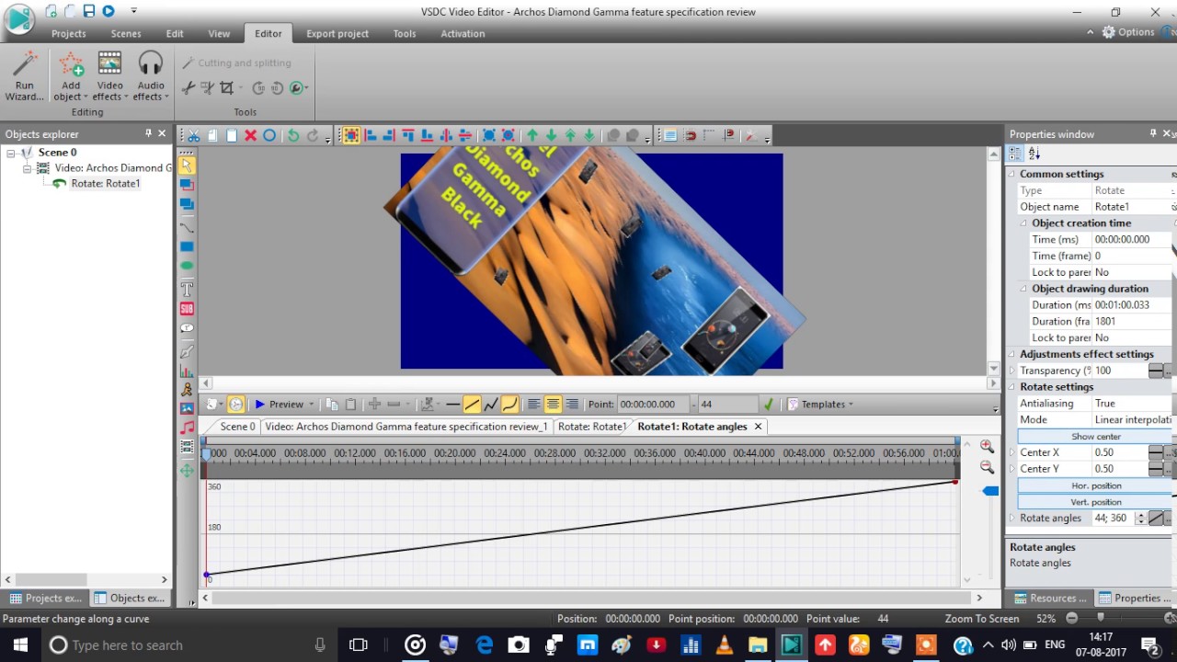1177x662 pixels.
Task: Collapse Object creation time section
Action: [x=1024, y=223]
